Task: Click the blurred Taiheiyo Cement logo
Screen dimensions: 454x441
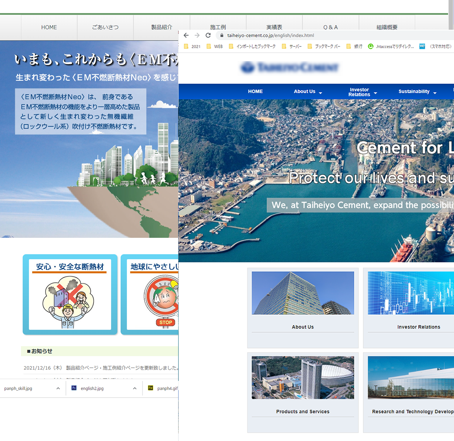Action: click(x=290, y=68)
